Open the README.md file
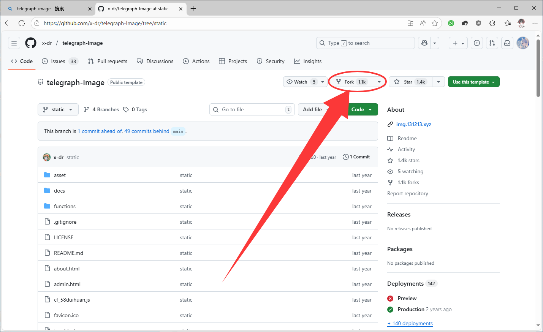Screen dimensions: 543x332 68,253
